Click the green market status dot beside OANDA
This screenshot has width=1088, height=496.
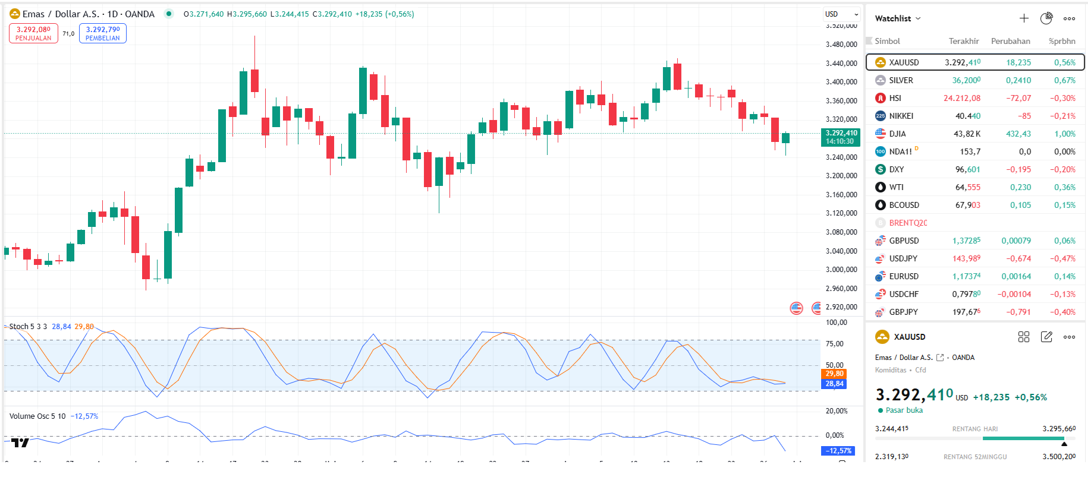[169, 14]
